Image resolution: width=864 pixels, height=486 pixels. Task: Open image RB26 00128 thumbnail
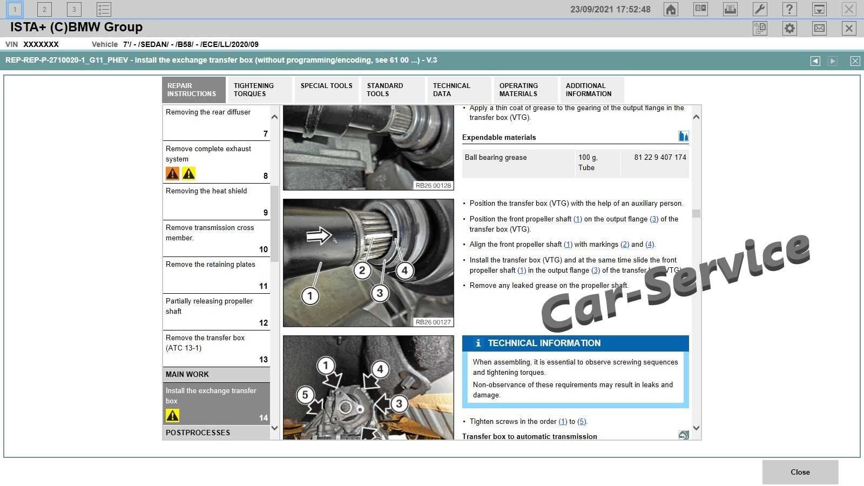368,147
